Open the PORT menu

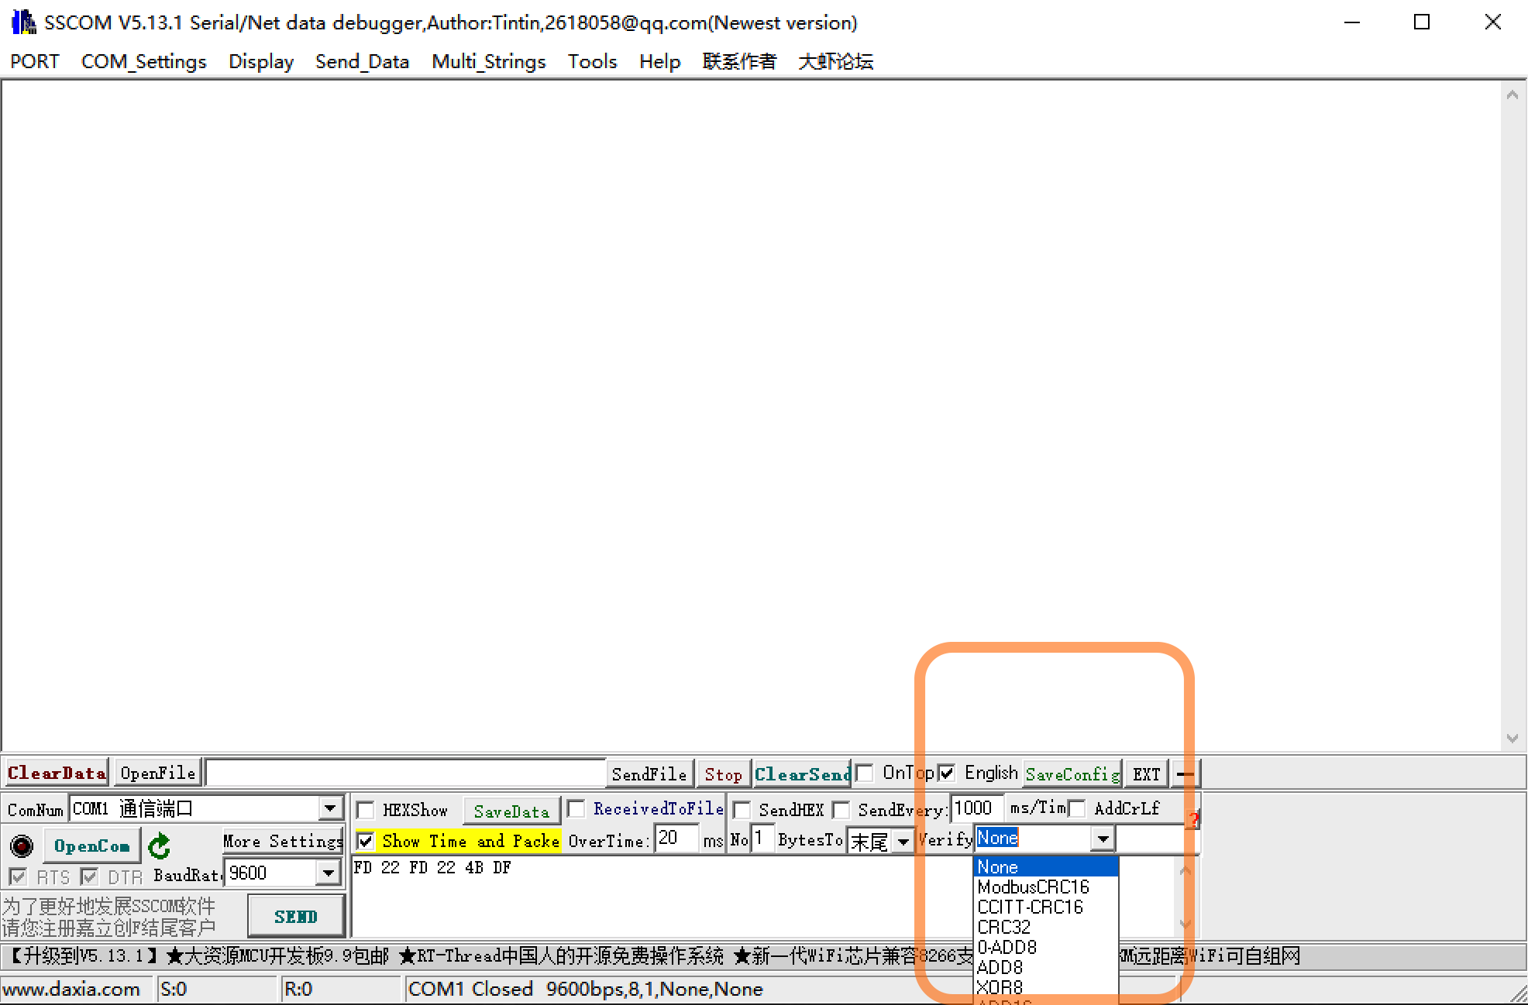[35, 61]
